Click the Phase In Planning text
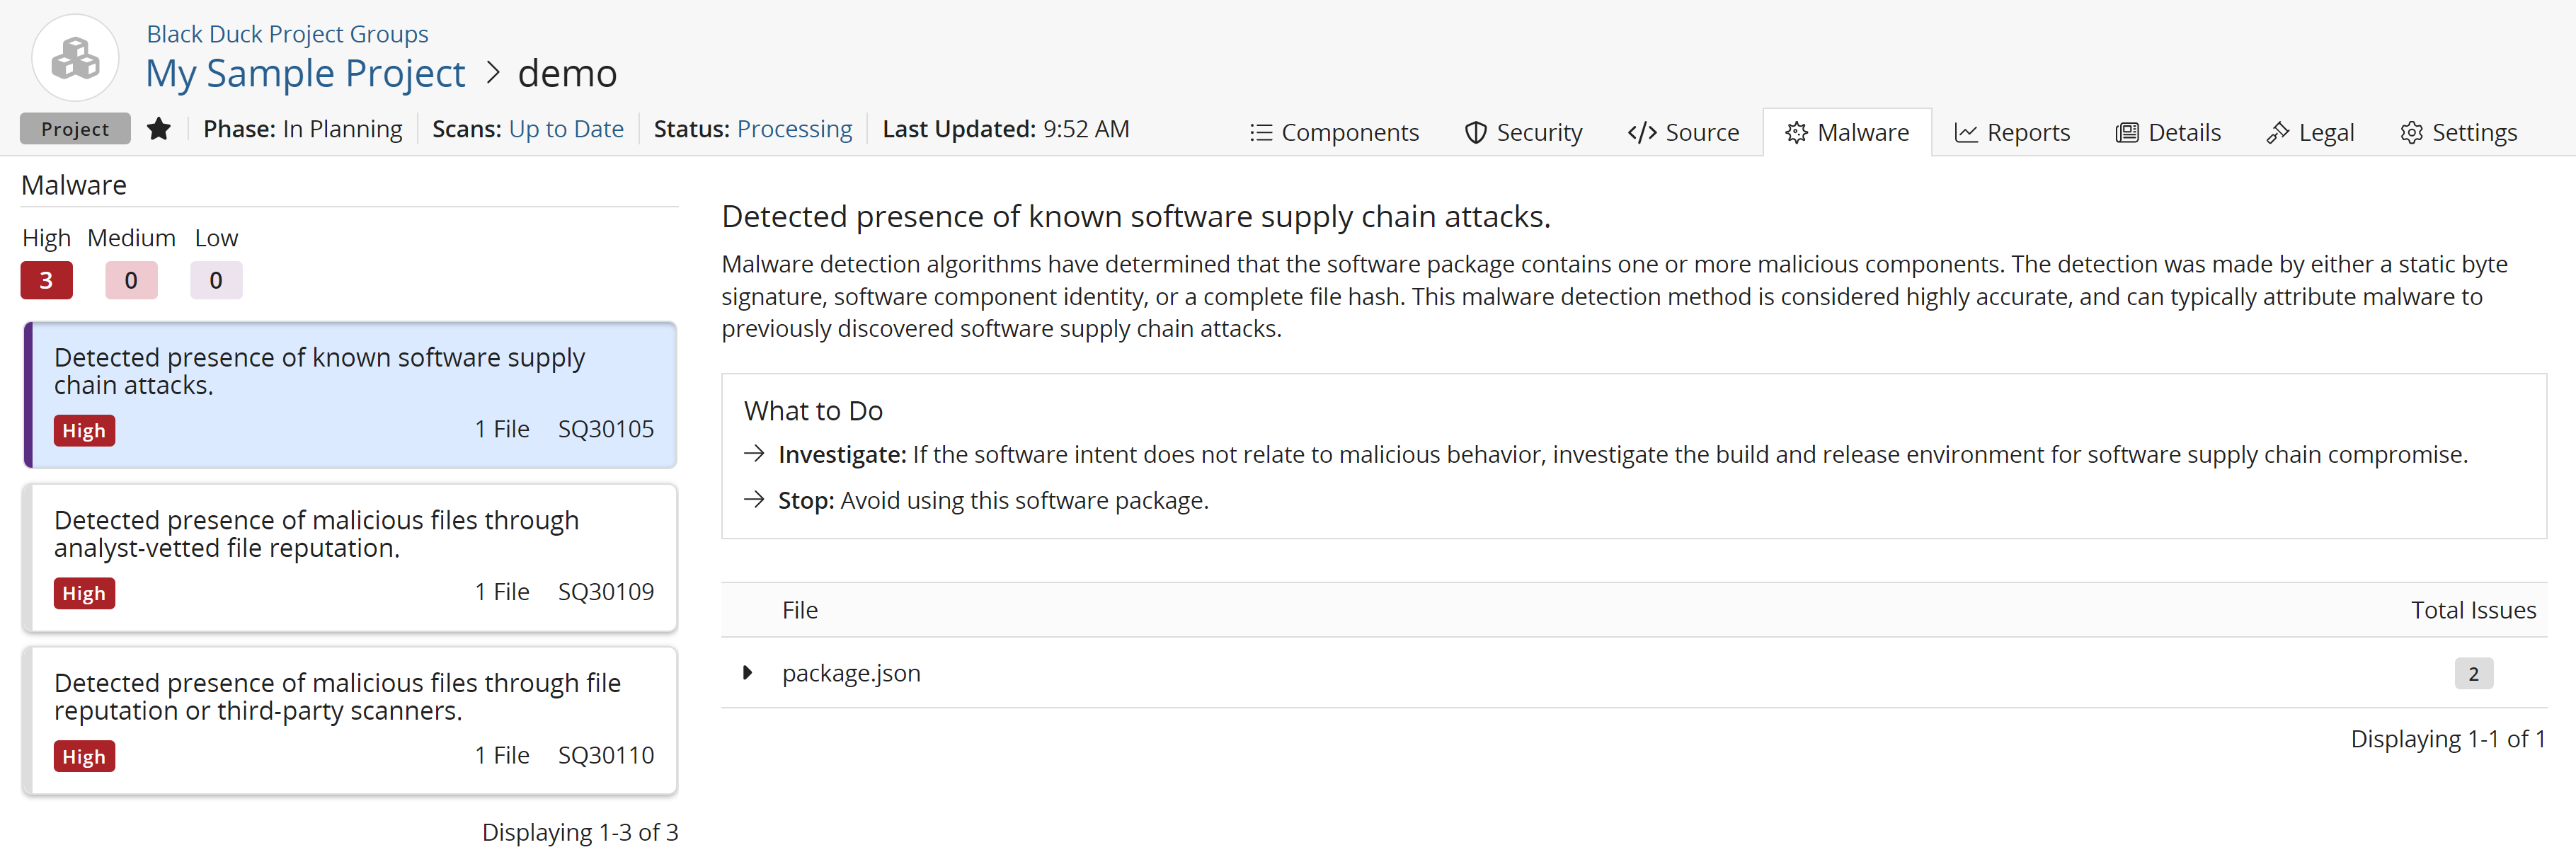 point(303,129)
